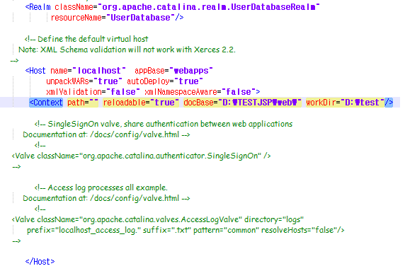The width and height of the screenshot is (405, 266).
Task: Click the "Define the default virtual host" comment
Action: tap(86, 39)
